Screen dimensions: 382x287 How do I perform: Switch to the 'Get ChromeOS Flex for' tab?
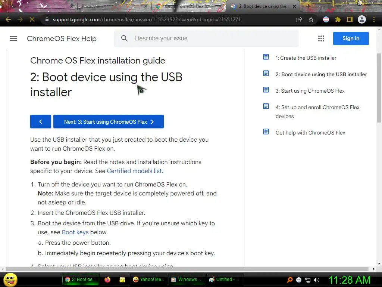pyautogui.click(x=187, y=7)
